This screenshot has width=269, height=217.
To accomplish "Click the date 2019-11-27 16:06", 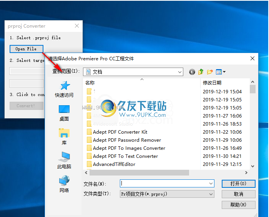I will [222, 116].
